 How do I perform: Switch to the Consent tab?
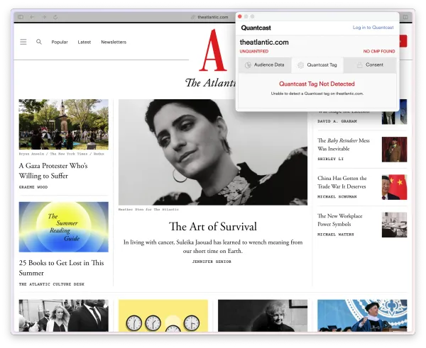(x=370, y=64)
